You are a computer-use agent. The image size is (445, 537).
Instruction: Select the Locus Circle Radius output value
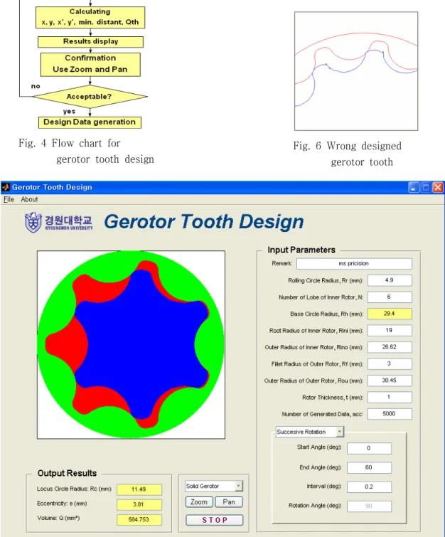click(139, 489)
